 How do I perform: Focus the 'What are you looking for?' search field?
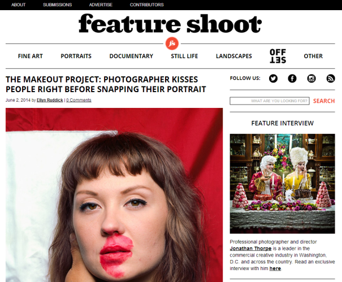click(270, 101)
